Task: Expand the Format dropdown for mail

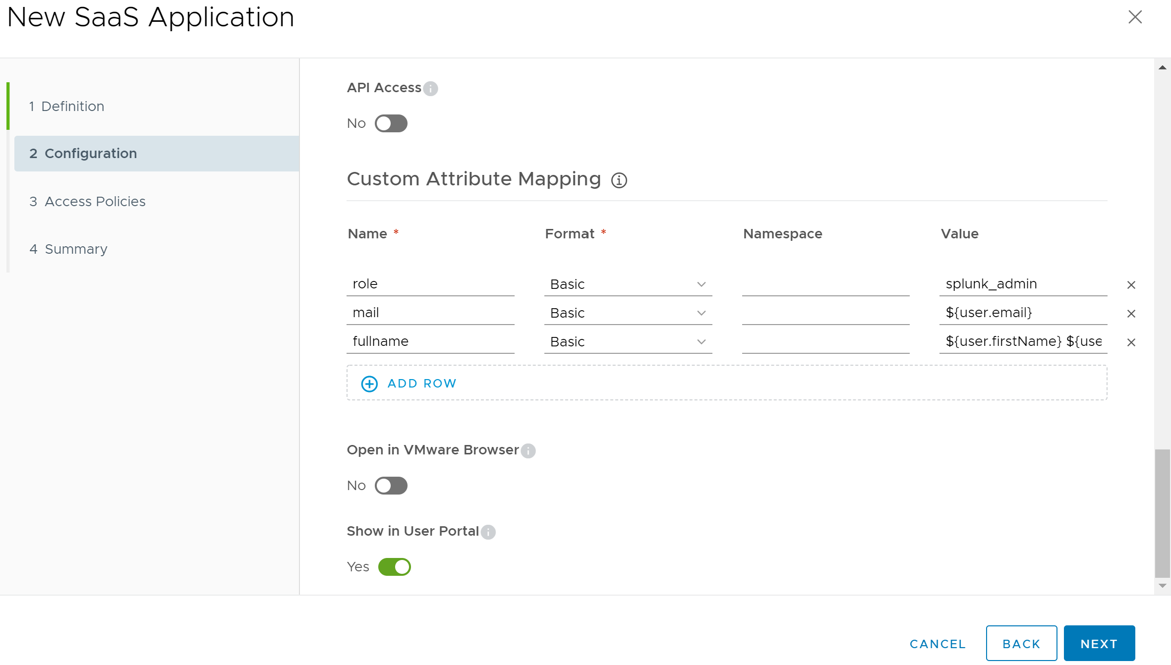Action: (x=628, y=313)
